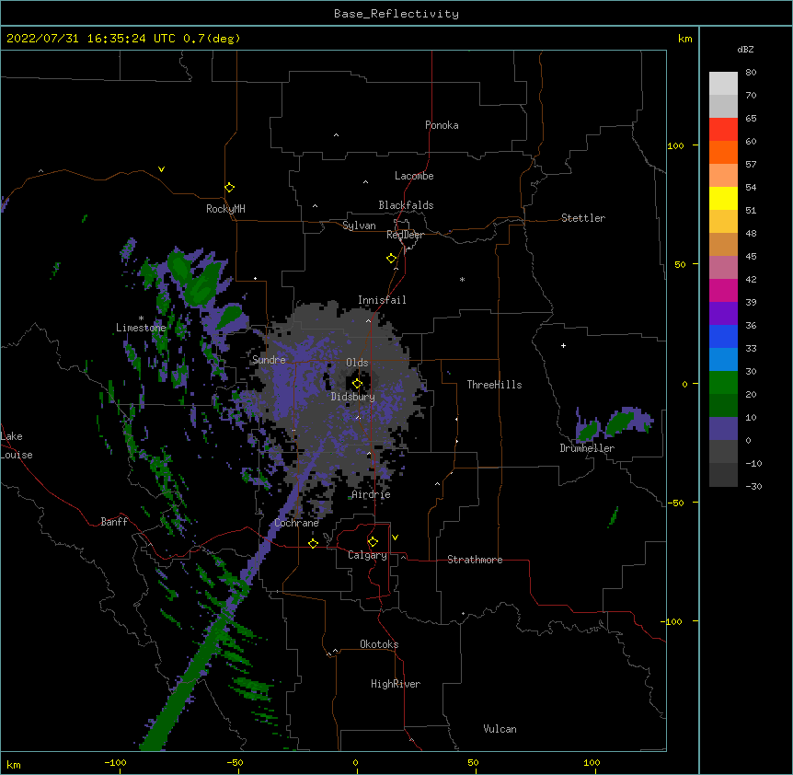Viewport: 793px width, 775px height.
Task: Pick the darkest grey -10 dBZ swatch
Action: click(x=723, y=475)
